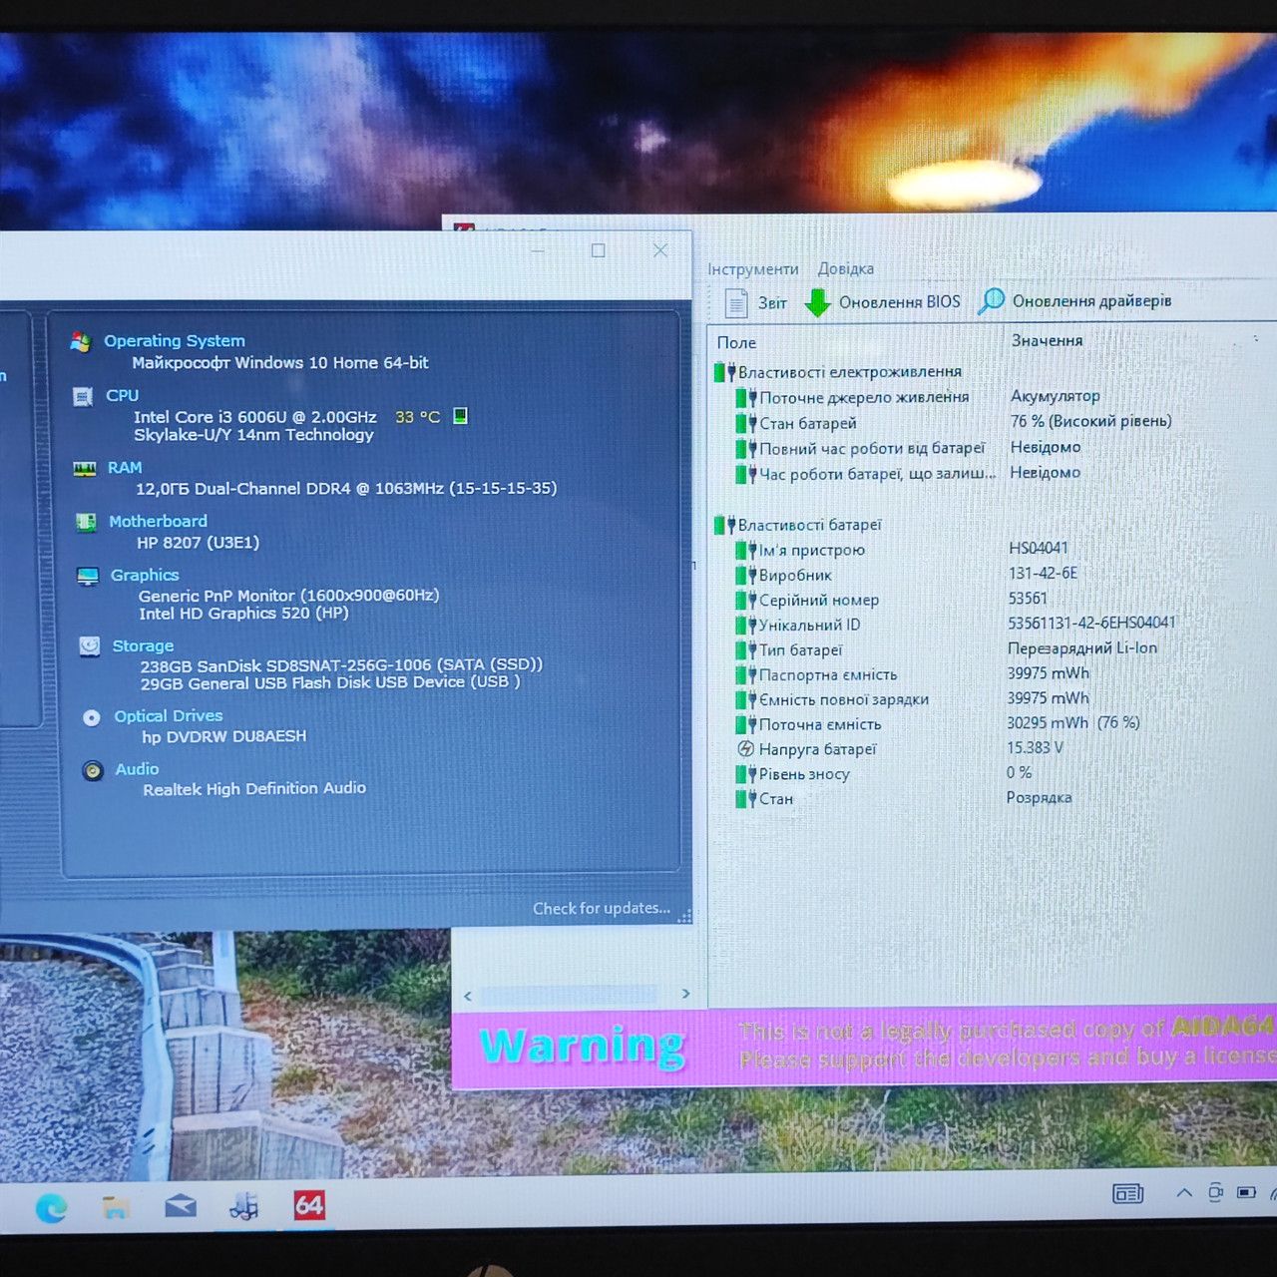Select the Ім'я пристрою field
Image resolution: width=1277 pixels, height=1277 pixels.
(x=801, y=550)
